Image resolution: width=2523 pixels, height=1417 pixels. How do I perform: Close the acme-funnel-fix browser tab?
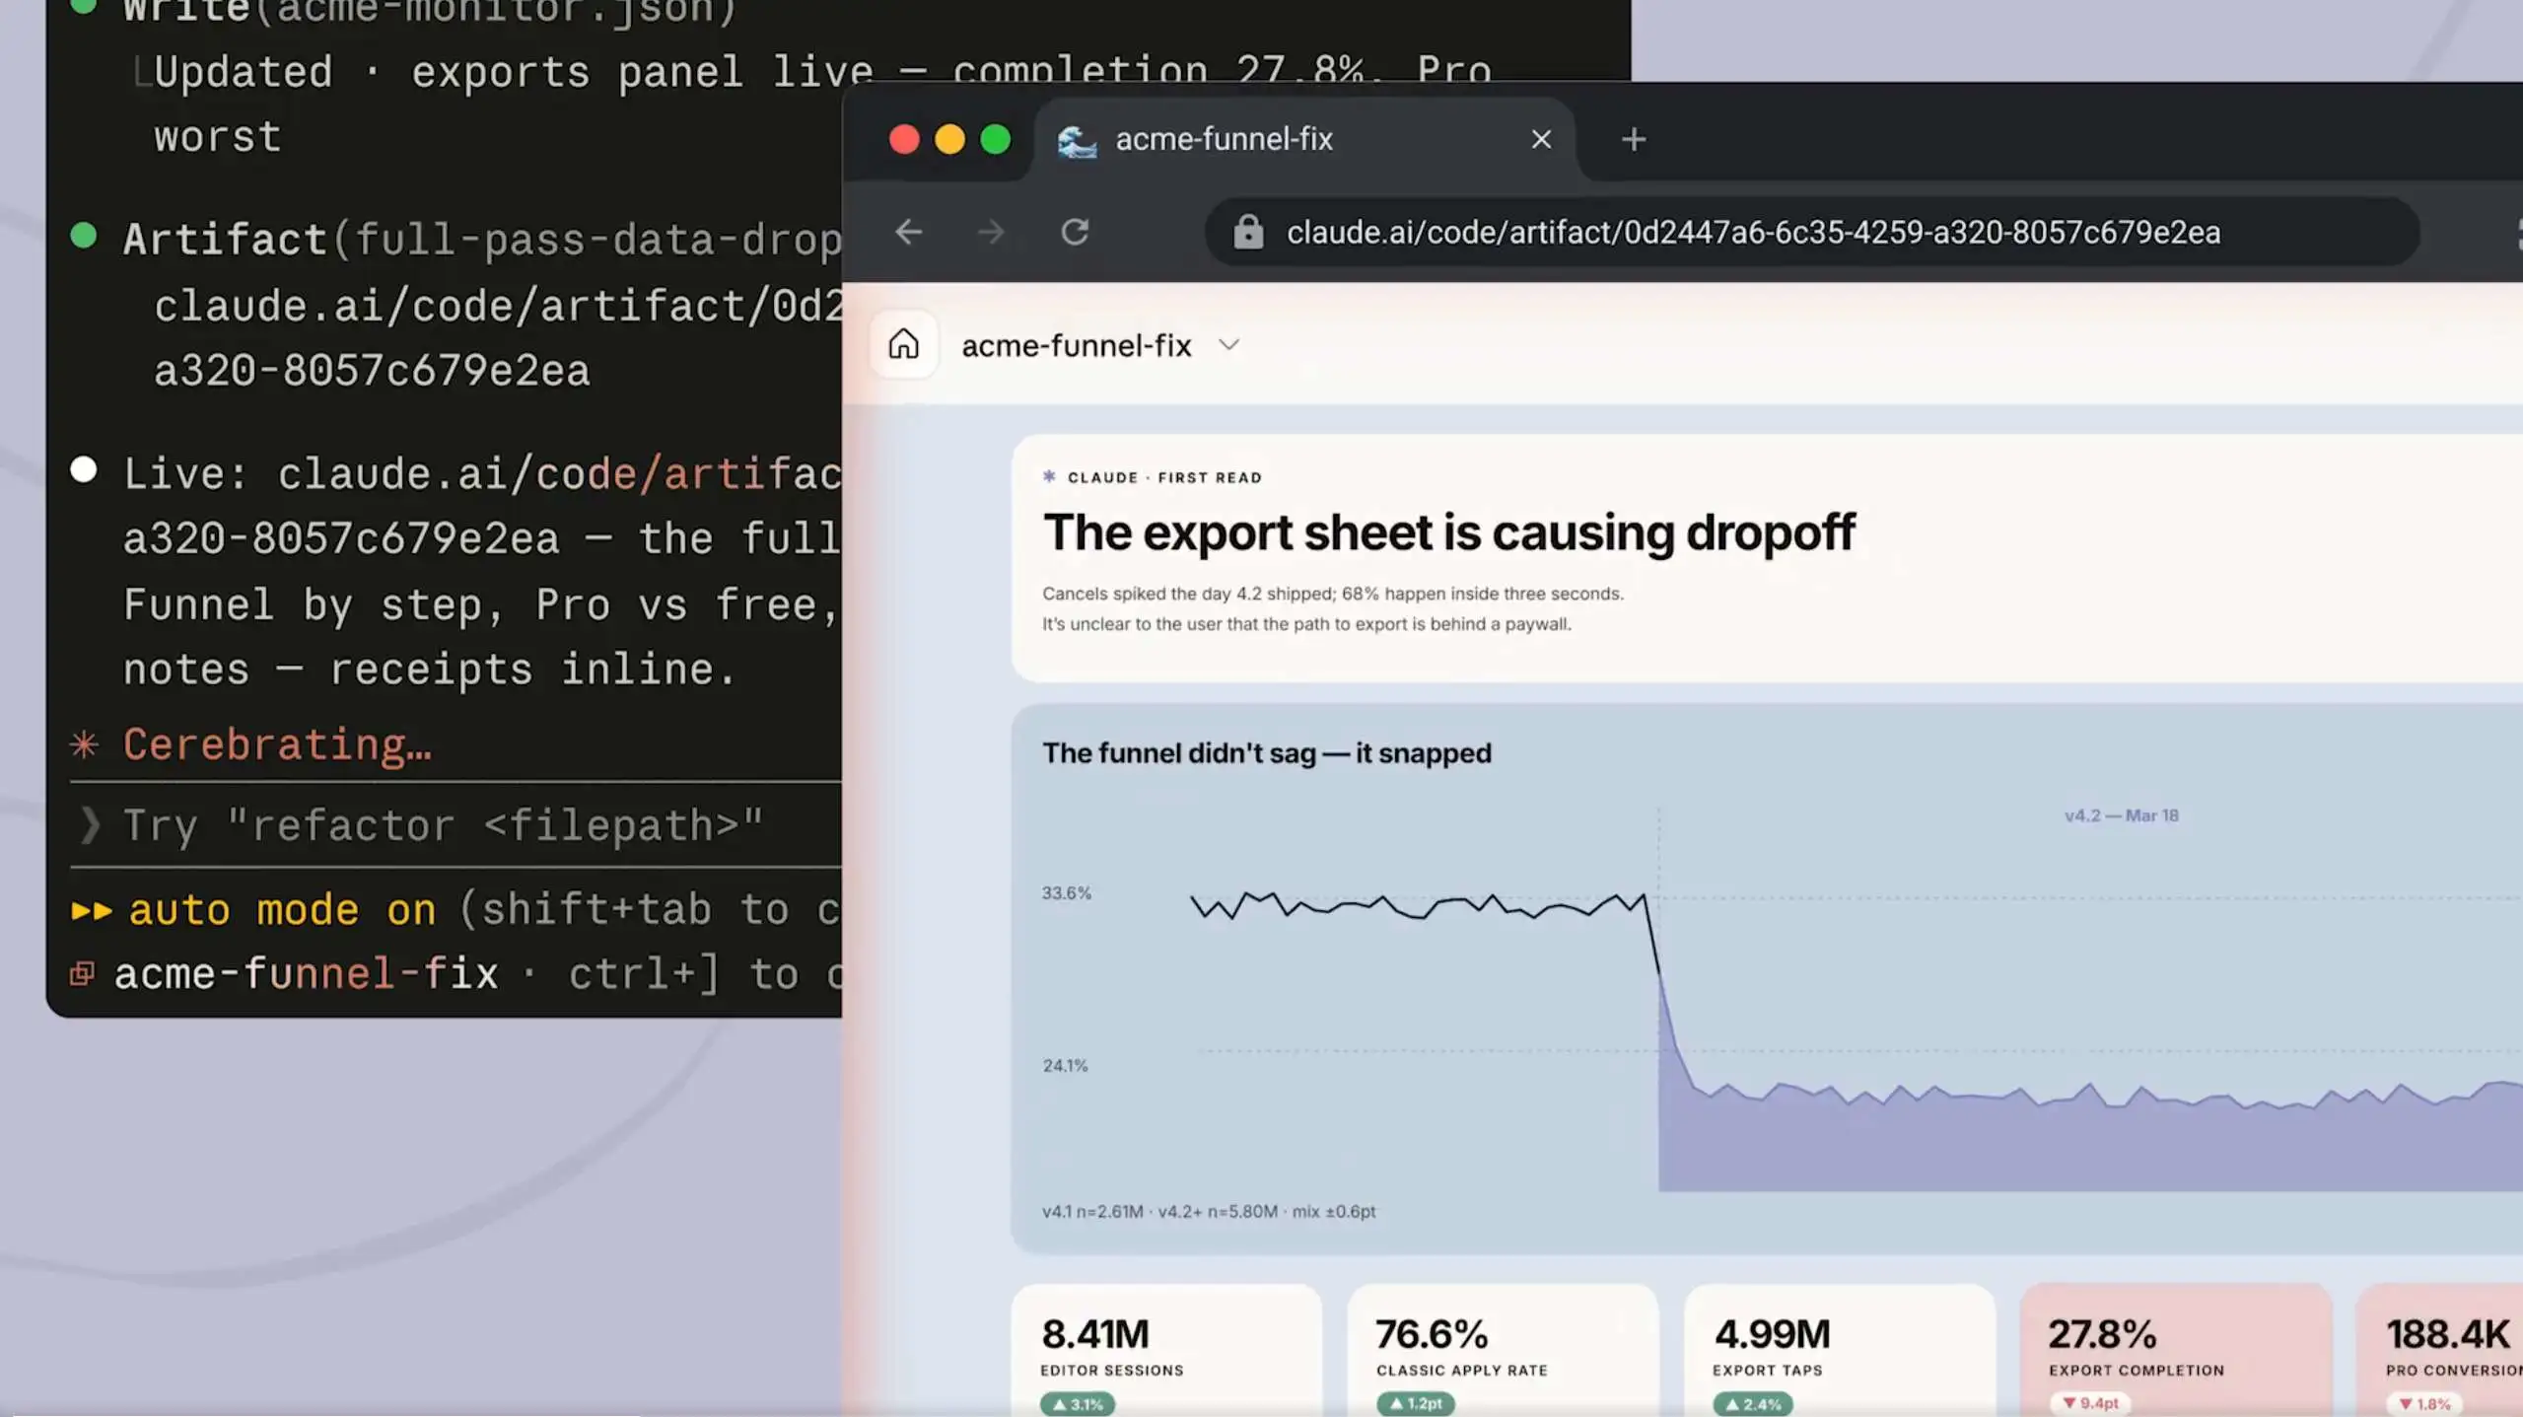[x=1541, y=139]
